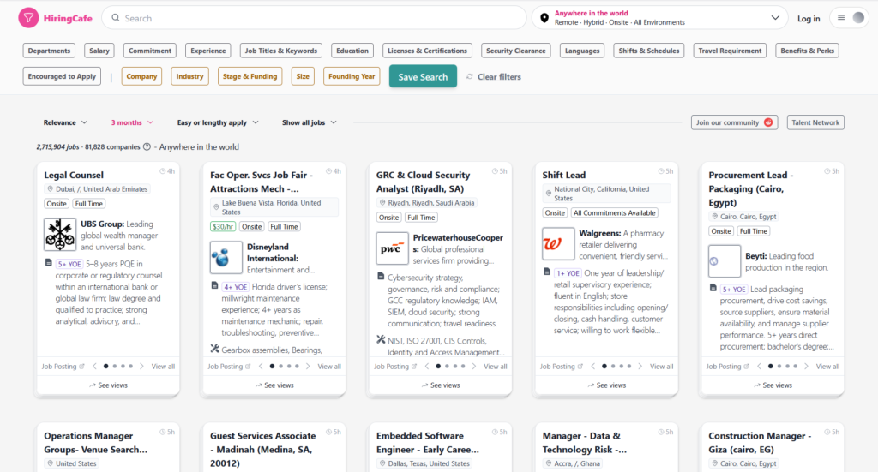878x472 pixels.
Task: Open the Travel Requirement filter
Action: click(730, 51)
